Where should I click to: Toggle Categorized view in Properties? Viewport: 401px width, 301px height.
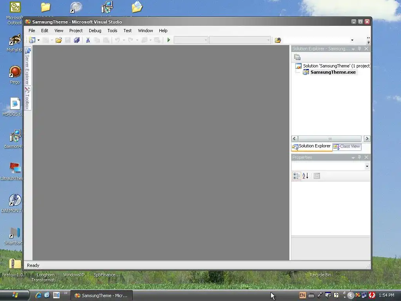pyautogui.click(x=297, y=176)
